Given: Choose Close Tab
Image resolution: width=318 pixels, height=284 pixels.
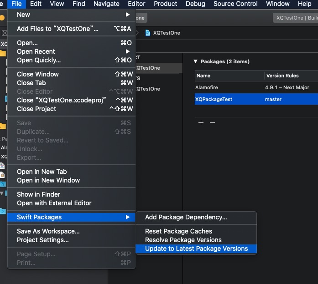Looking at the screenshot, I should (71, 83).
